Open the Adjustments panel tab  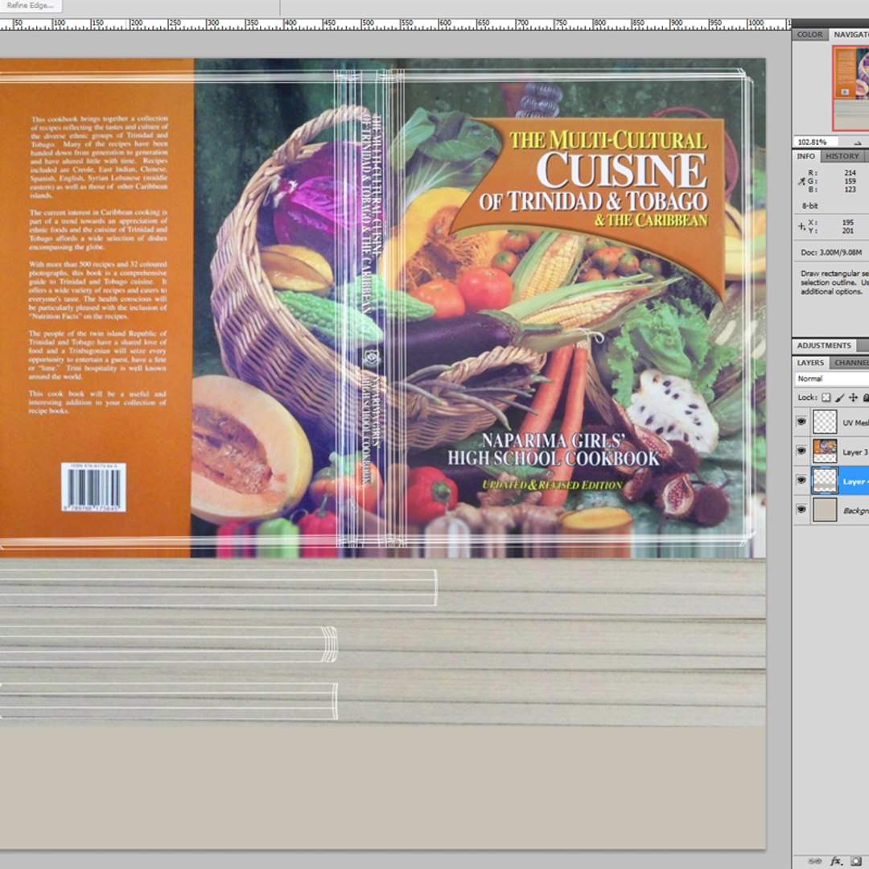pos(824,345)
